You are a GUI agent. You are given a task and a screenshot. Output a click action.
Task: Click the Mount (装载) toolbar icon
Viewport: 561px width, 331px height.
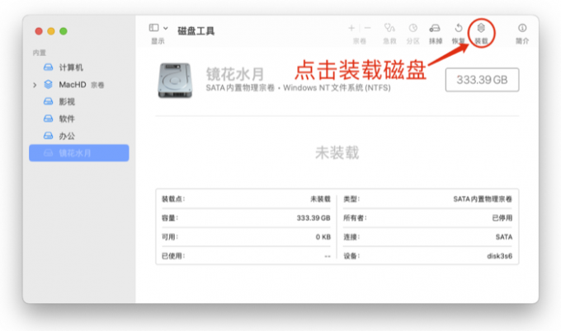(481, 28)
